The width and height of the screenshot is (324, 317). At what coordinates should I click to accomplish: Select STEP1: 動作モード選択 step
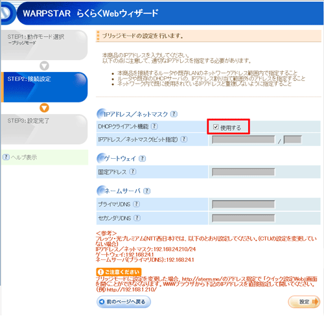[x=44, y=45]
